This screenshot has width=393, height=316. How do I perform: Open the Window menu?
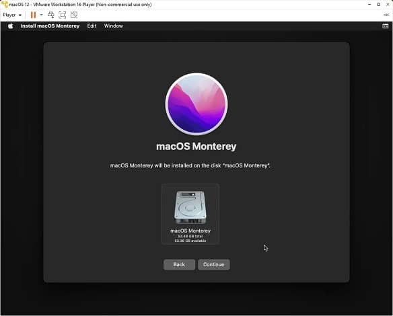(113, 26)
